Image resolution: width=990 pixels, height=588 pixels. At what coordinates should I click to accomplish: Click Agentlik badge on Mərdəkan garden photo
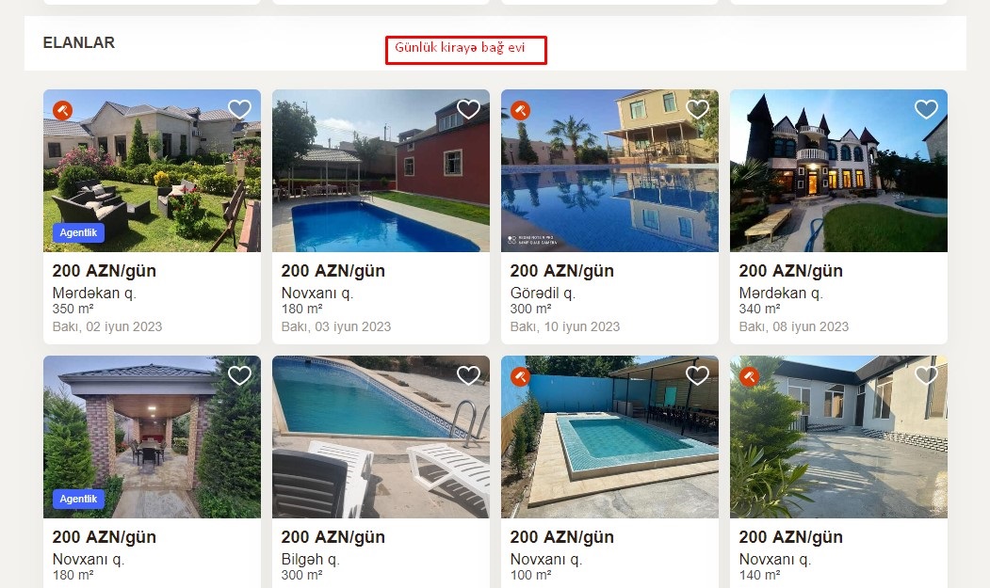coord(78,232)
